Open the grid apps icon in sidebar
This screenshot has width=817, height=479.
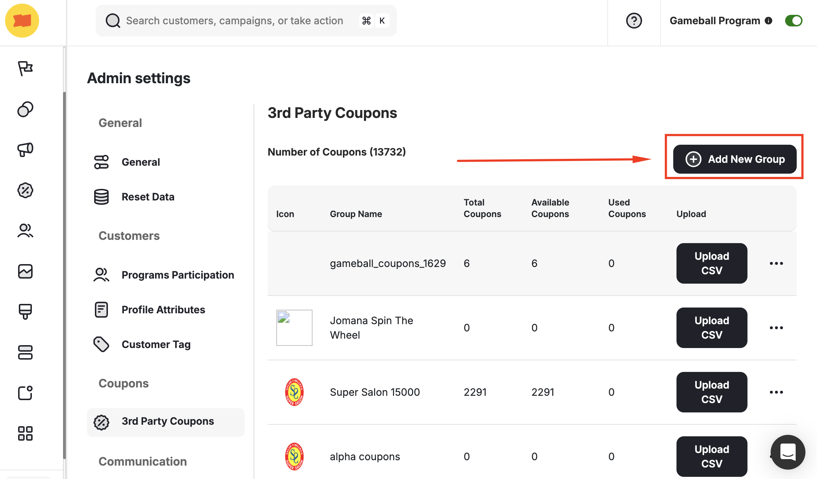coord(25,433)
